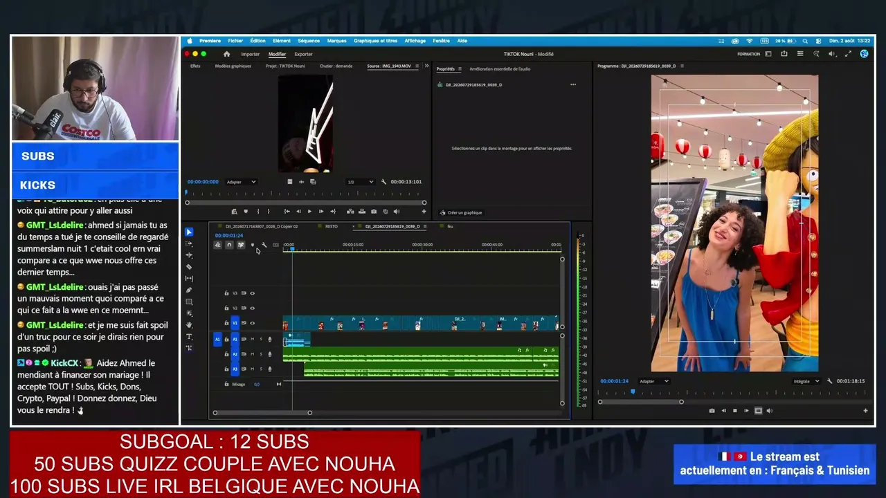
Task: Solo the A3 audio track
Action: click(261, 369)
